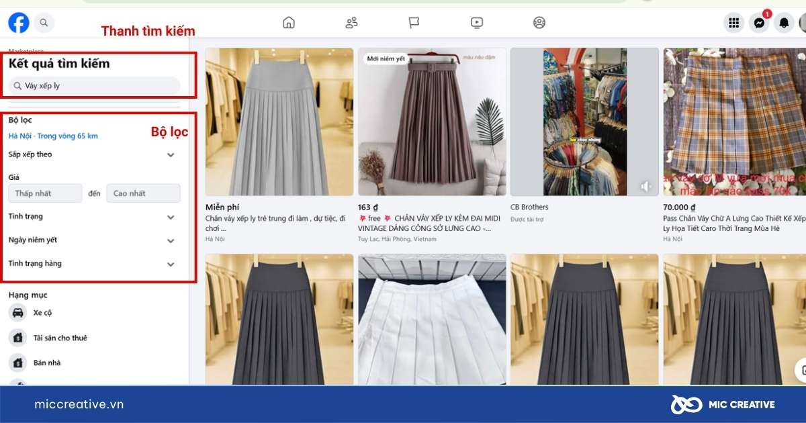Open the Bán nhà category link
The width and height of the screenshot is (806, 423).
coord(47,363)
